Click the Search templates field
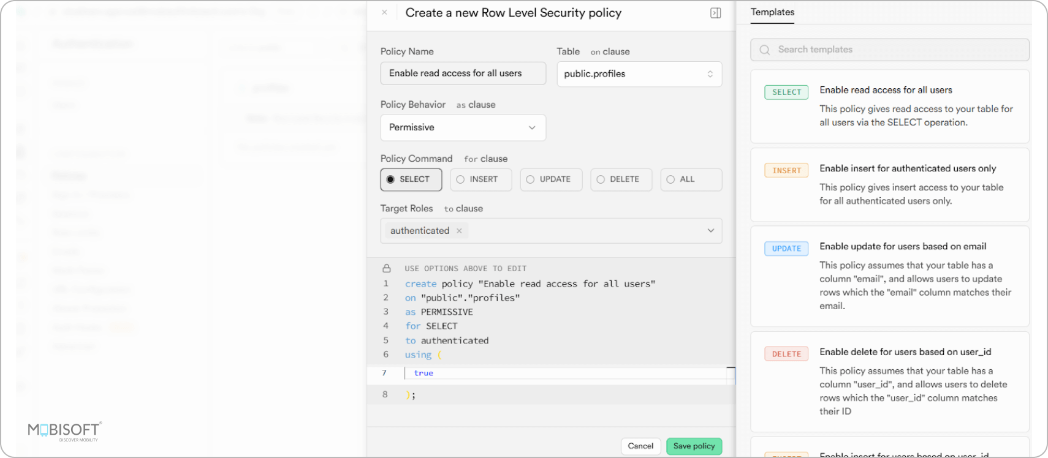The height and width of the screenshot is (458, 1048). (889, 50)
